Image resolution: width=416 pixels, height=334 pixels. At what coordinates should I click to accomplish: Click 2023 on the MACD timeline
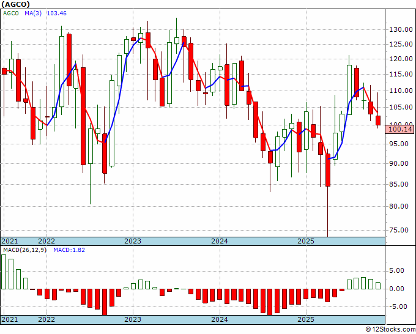[133, 319]
